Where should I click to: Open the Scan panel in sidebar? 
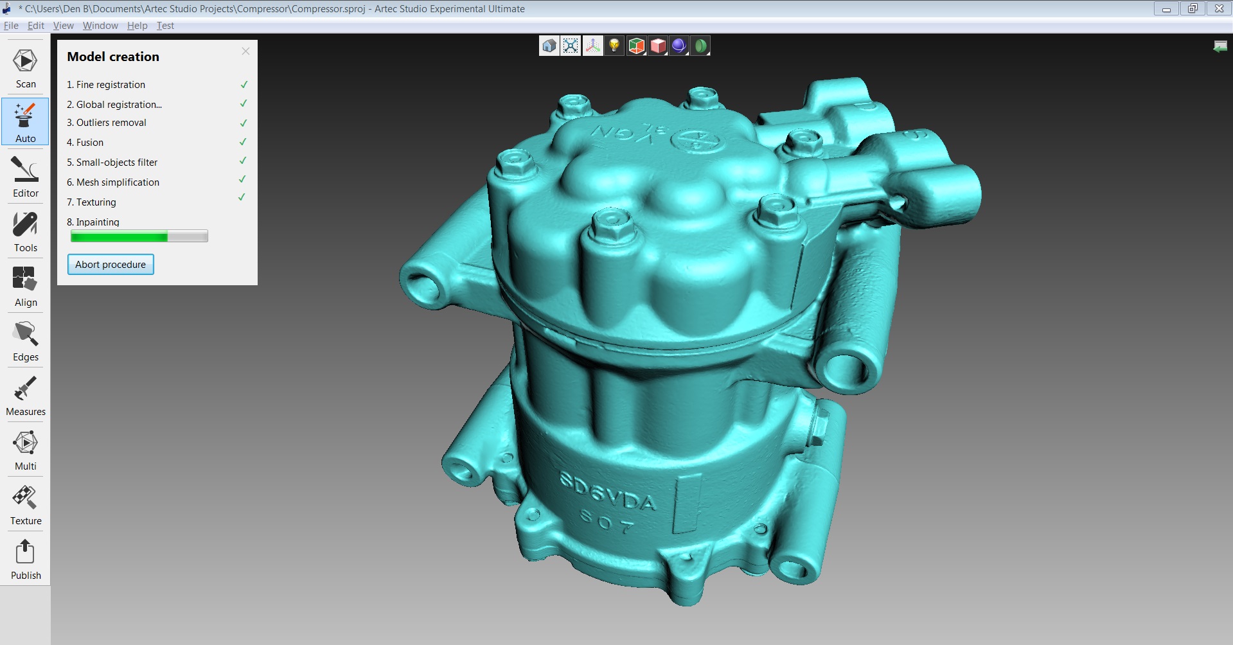pos(26,68)
